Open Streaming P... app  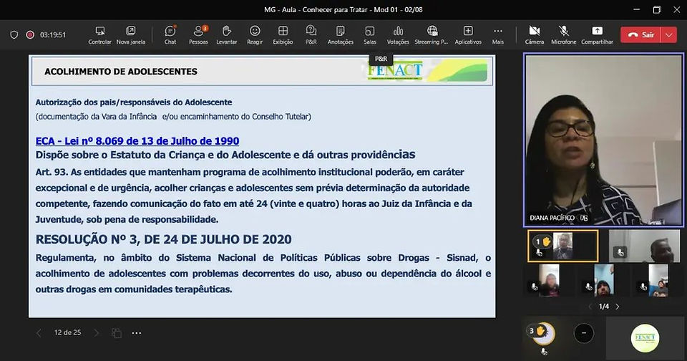point(432,35)
